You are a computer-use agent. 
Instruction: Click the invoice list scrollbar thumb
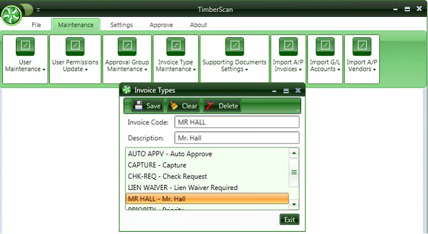(x=294, y=172)
